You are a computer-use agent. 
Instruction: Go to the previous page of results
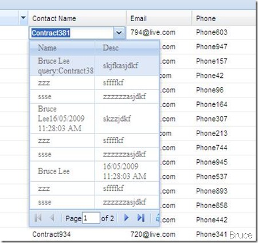point(52,218)
